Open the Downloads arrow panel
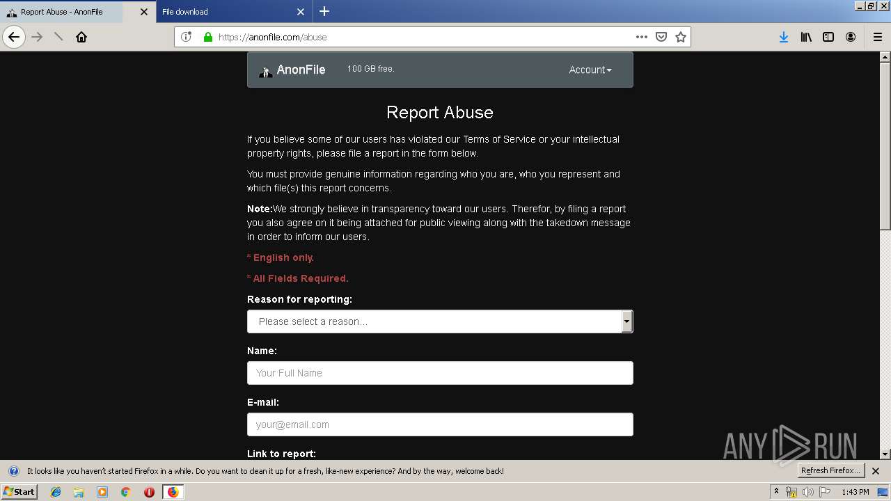891x501 pixels. pos(784,37)
